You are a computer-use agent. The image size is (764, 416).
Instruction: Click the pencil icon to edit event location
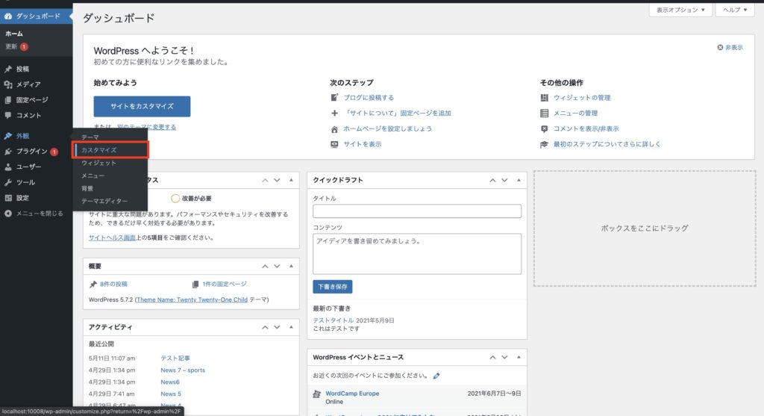click(436, 376)
